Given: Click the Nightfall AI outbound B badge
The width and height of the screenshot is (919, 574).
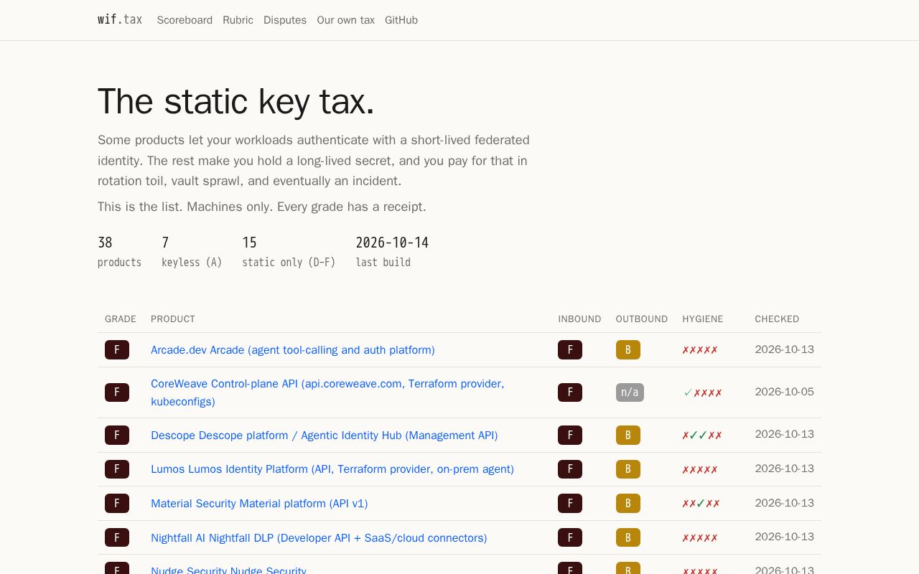Looking at the screenshot, I should point(628,538).
